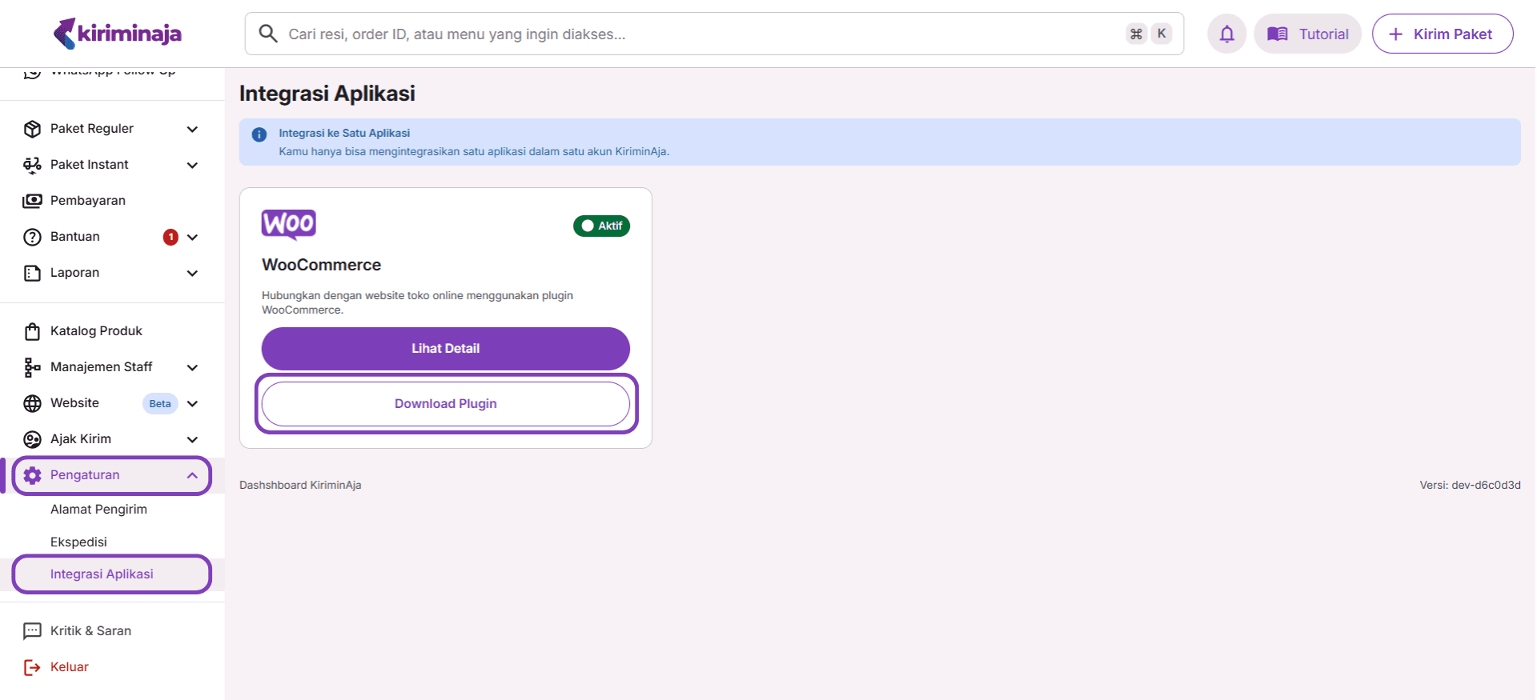Click the Kirim Paket button
This screenshot has width=1537, height=700.
[x=1442, y=34]
